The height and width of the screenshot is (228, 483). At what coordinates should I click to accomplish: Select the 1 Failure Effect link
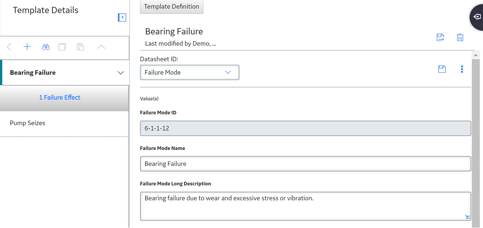[60, 97]
